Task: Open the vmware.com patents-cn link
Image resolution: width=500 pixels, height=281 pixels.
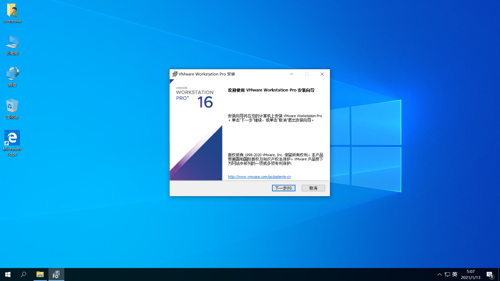Action: tap(259, 177)
